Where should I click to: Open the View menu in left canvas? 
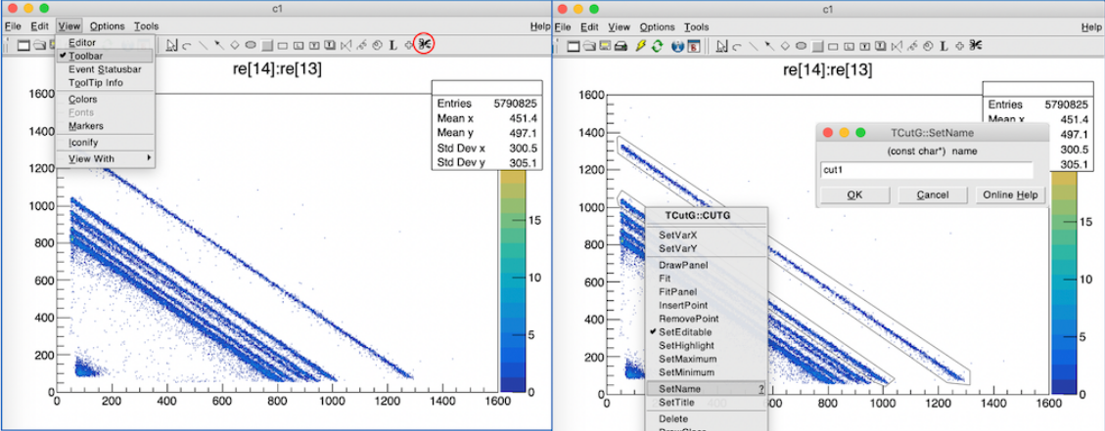pos(69,26)
